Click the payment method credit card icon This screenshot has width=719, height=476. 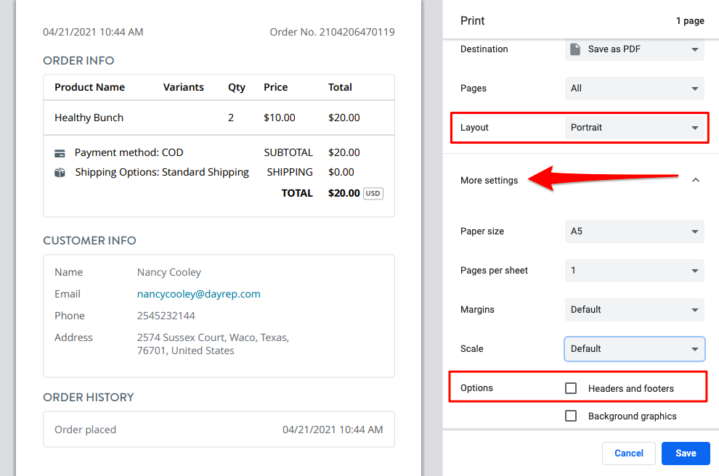61,152
